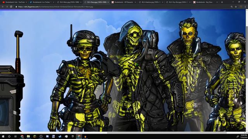Open the blue window app in taskbar
This screenshot has width=248, height=139.
47,136
